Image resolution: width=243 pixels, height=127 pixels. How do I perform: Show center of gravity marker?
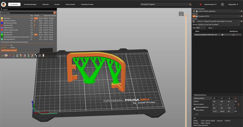36,55
